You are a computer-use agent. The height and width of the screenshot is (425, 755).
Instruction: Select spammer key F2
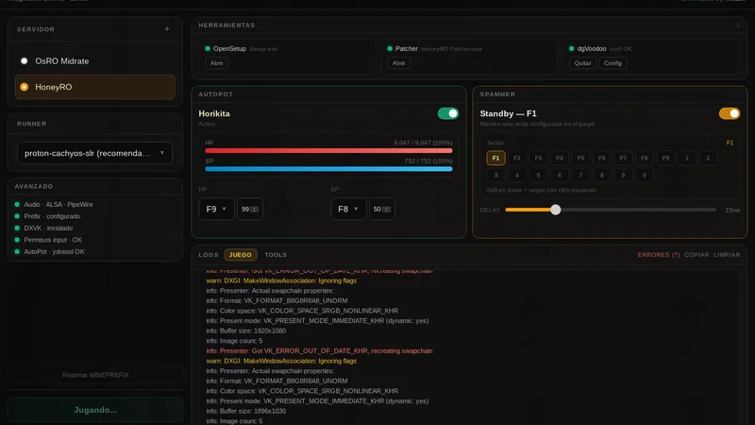click(516, 158)
